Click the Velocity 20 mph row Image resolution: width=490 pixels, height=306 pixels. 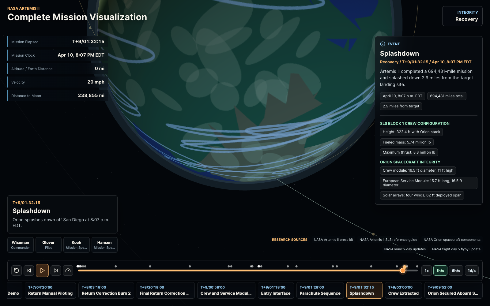pos(58,82)
